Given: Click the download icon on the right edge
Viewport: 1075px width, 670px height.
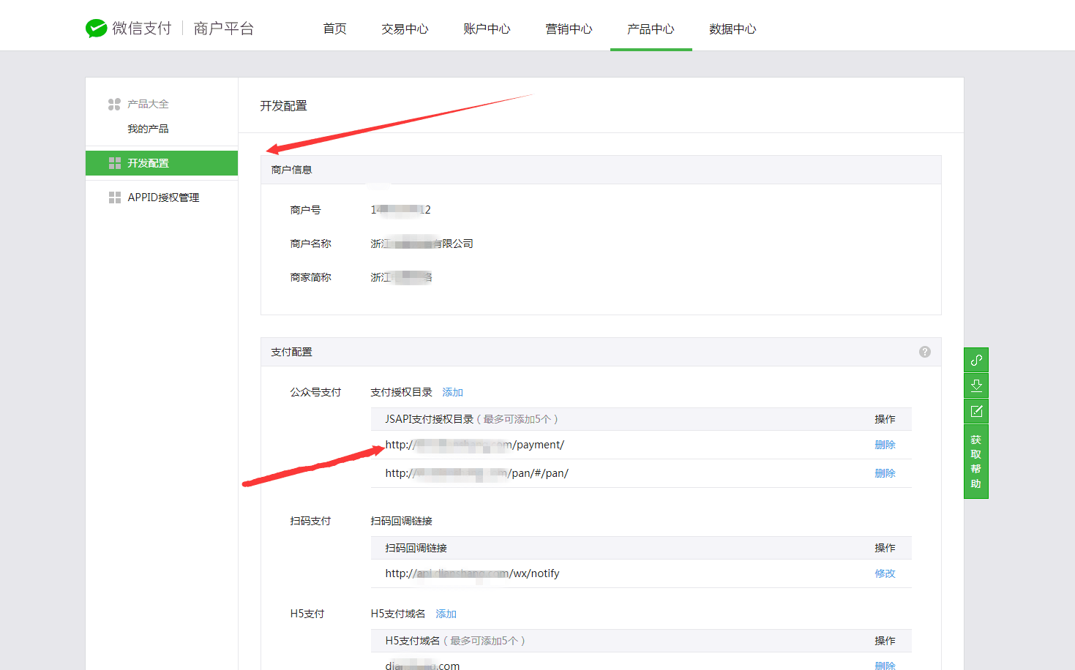Looking at the screenshot, I should (x=975, y=385).
